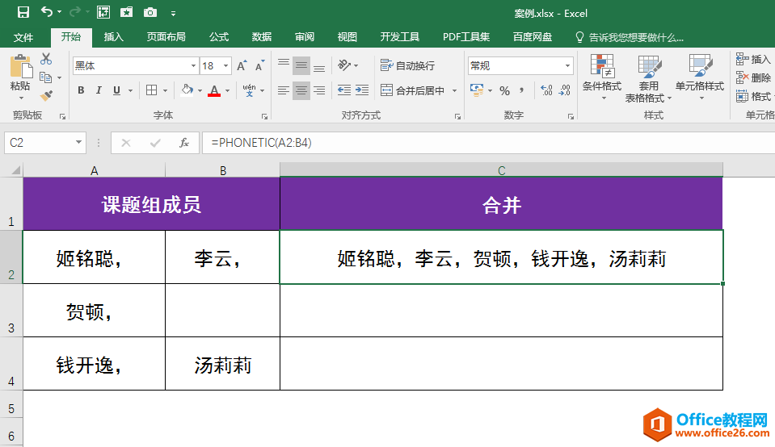This screenshot has height=447, width=775.
Task: Click Decrease Indent icon
Action: [344, 90]
